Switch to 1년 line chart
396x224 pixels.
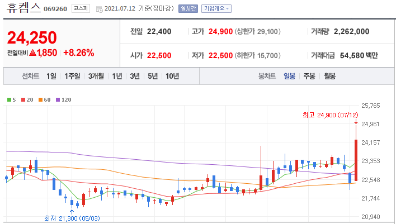tap(117, 76)
